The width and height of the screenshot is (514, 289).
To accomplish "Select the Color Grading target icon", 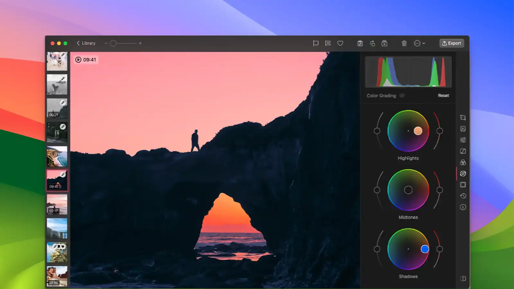I will (463, 173).
